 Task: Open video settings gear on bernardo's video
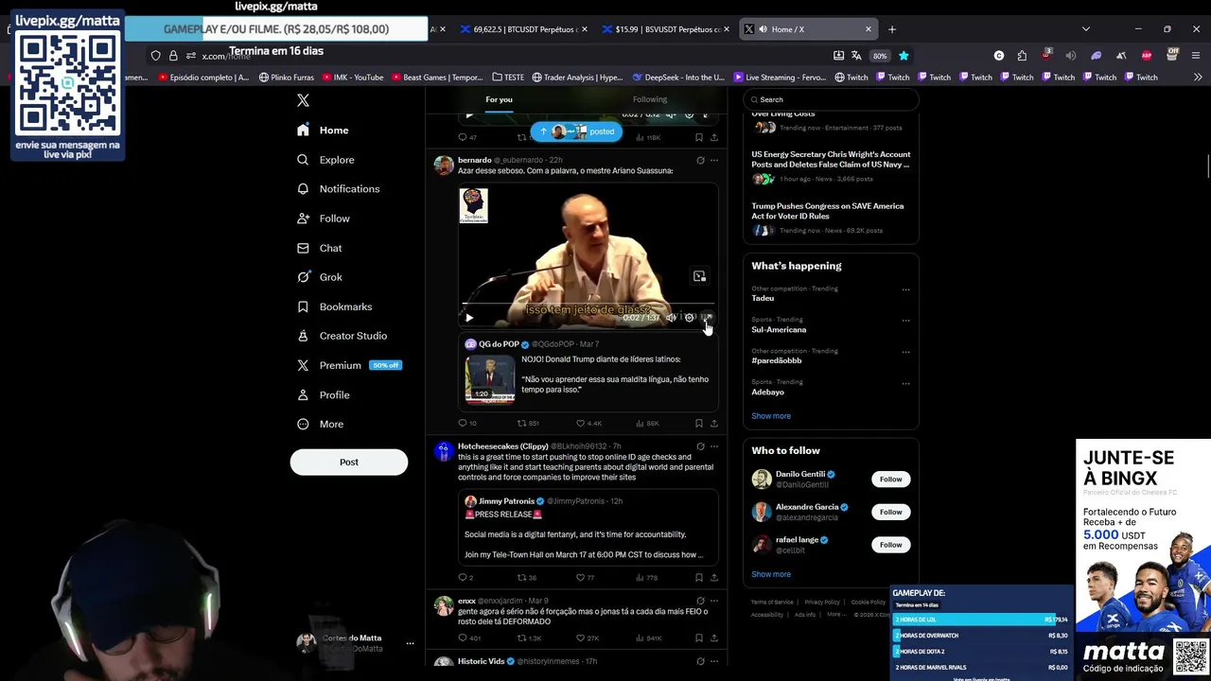pyautogui.click(x=689, y=318)
